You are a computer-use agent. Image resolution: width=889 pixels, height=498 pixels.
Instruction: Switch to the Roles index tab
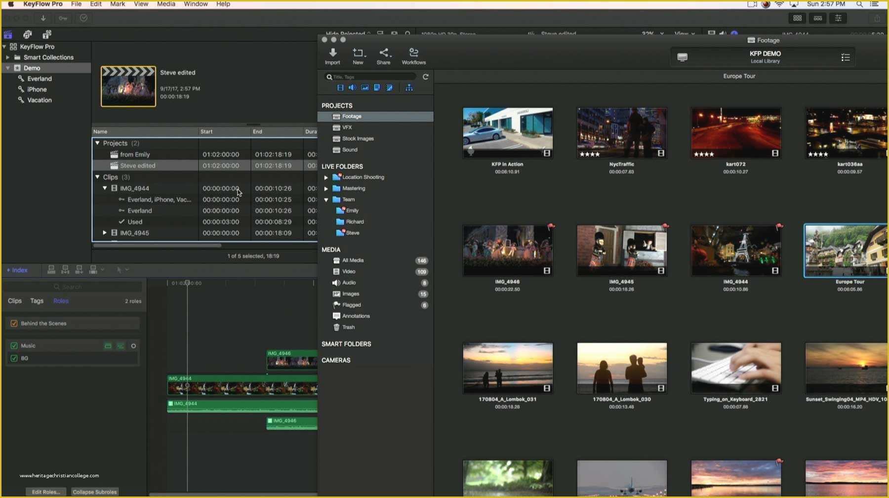point(61,301)
